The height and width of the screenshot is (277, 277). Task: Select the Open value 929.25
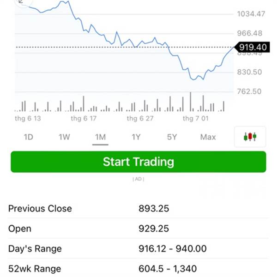pos(154,229)
